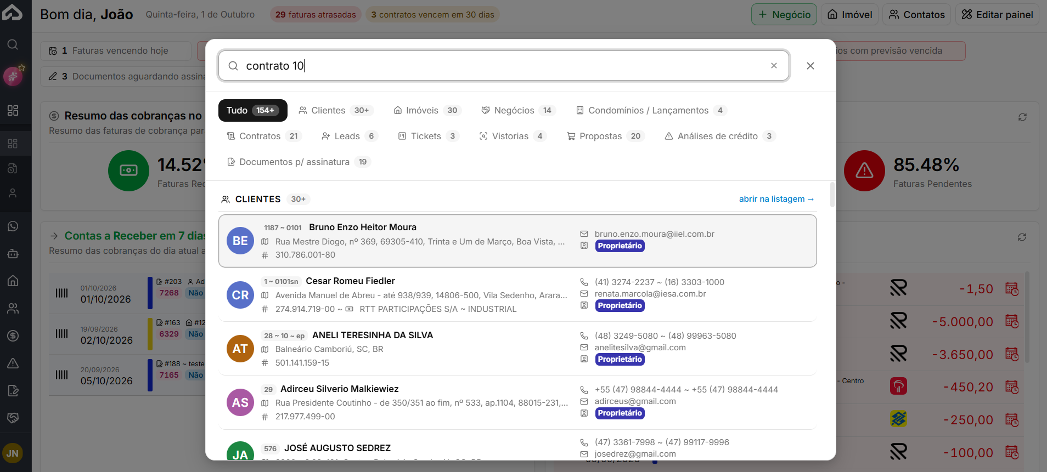Show the Negócios results tab
Screen dimensions: 1047x472
519,110
